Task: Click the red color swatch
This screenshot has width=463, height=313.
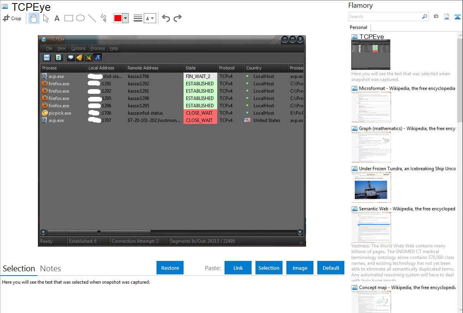Action: (x=118, y=18)
